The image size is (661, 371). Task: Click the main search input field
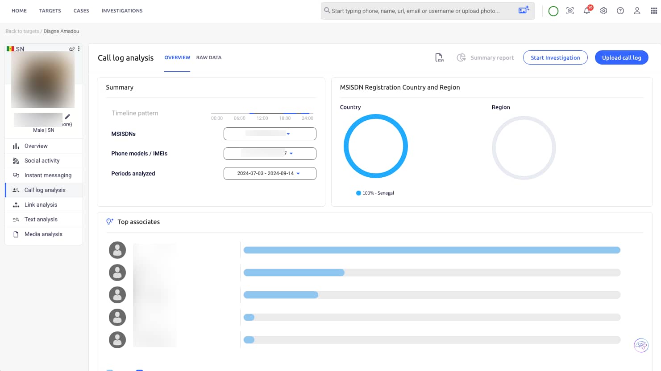tap(420, 11)
